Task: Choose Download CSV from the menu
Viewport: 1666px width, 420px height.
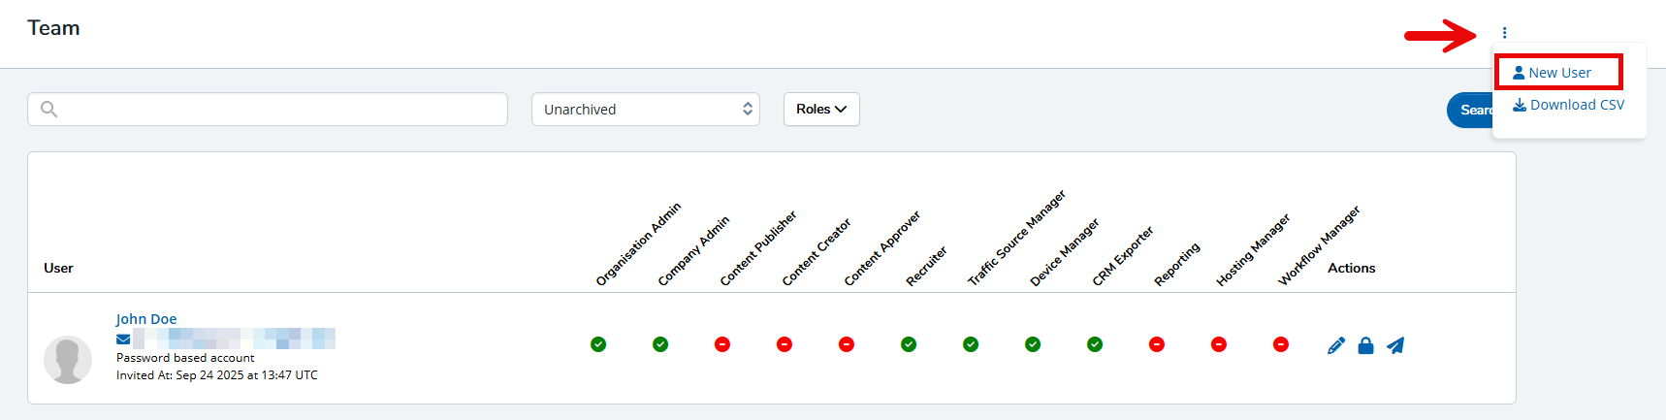Action: click(x=1568, y=105)
